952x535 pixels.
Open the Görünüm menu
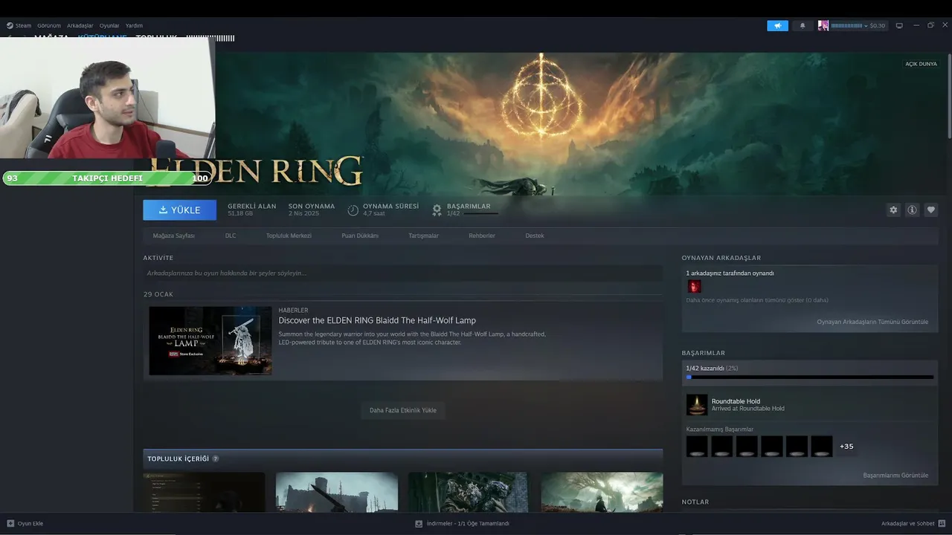tap(49, 25)
